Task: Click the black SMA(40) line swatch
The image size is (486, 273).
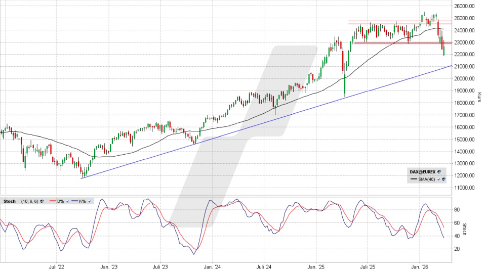Action: (414, 179)
